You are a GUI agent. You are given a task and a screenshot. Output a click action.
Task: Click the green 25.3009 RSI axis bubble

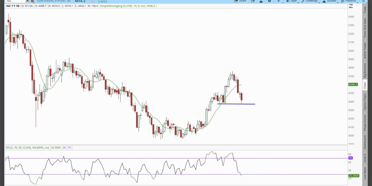click(353, 176)
